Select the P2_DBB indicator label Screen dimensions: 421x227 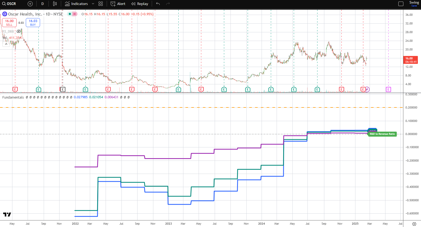tap(8, 31)
